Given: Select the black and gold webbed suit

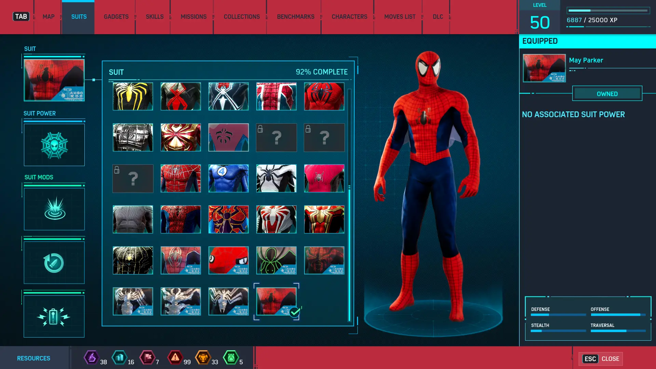Looking at the screenshot, I should (x=133, y=260).
